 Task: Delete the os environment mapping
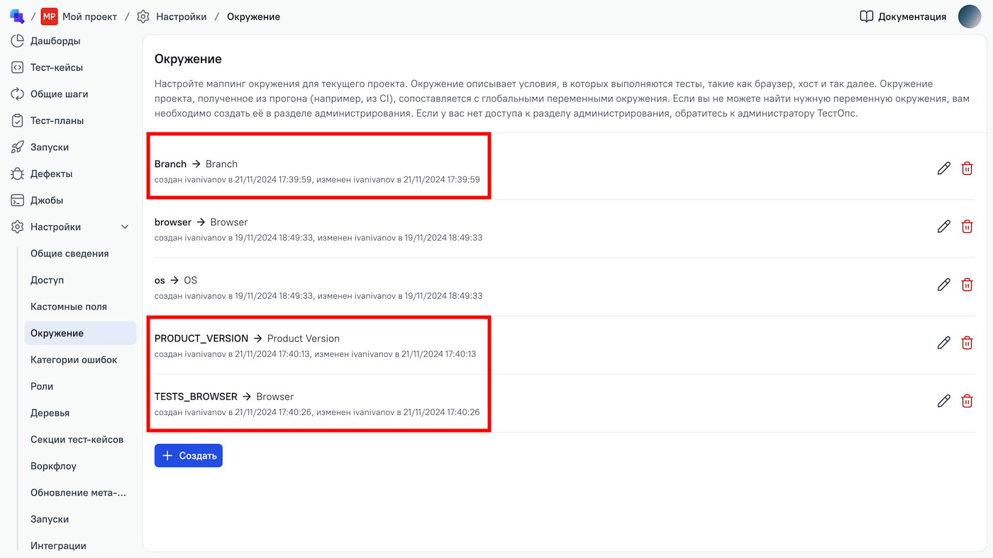tap(967, 285)
